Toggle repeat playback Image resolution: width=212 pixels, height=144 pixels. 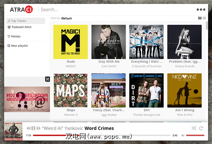click(x=201, y=128)
